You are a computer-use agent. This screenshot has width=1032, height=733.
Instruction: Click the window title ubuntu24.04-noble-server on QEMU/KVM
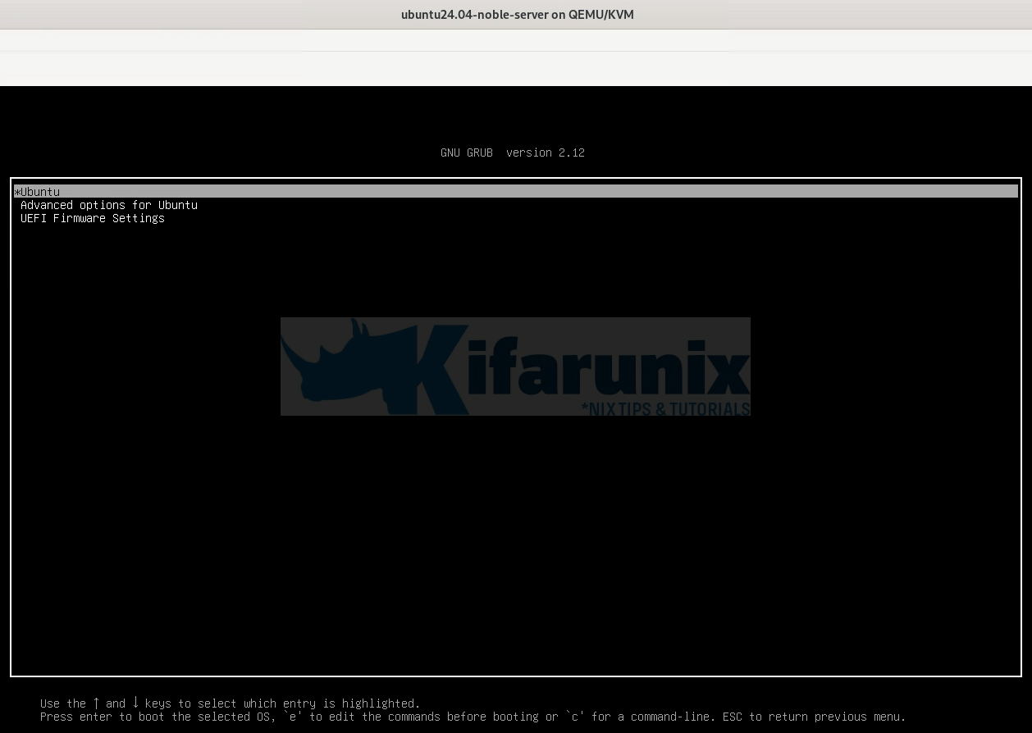click(517, 15)
